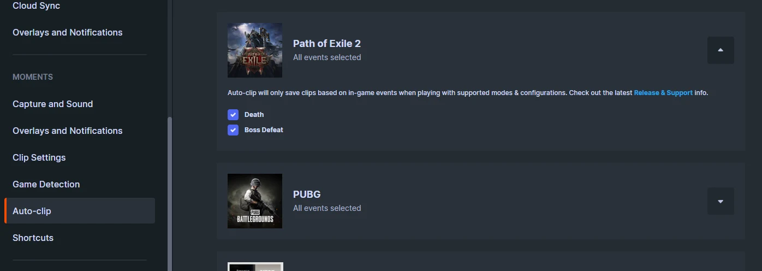Select the Auto-clip sidebar item
Screen dimensions: 762x271
[x=80, y=211]
